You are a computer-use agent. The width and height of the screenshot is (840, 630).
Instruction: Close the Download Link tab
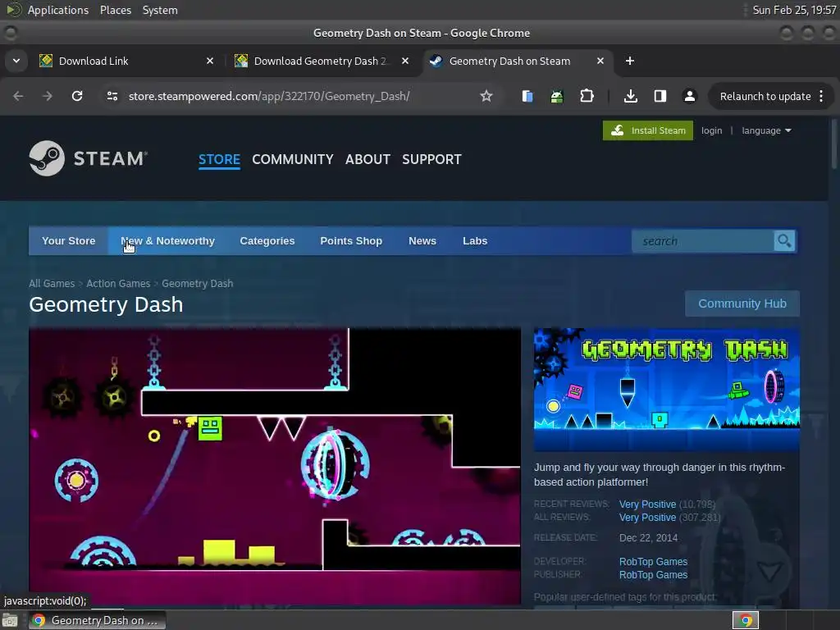click(x=210, y=61)
